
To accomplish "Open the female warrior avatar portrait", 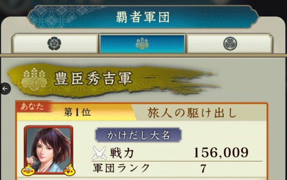I will tap(48, 150).
